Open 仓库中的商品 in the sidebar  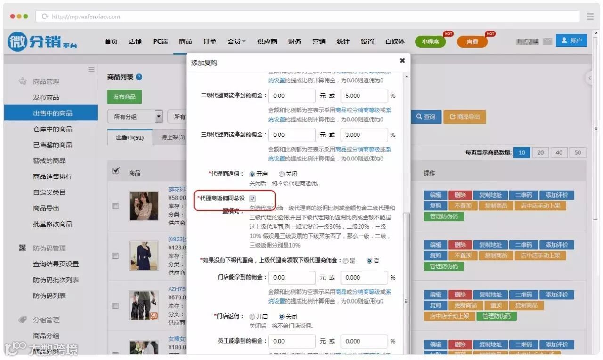pos(53,129)
